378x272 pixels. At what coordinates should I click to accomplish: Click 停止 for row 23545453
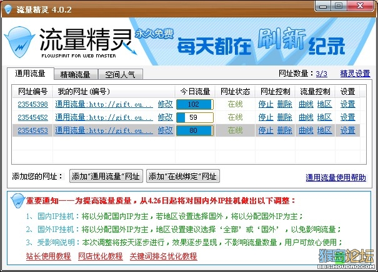tap(266, 130)
